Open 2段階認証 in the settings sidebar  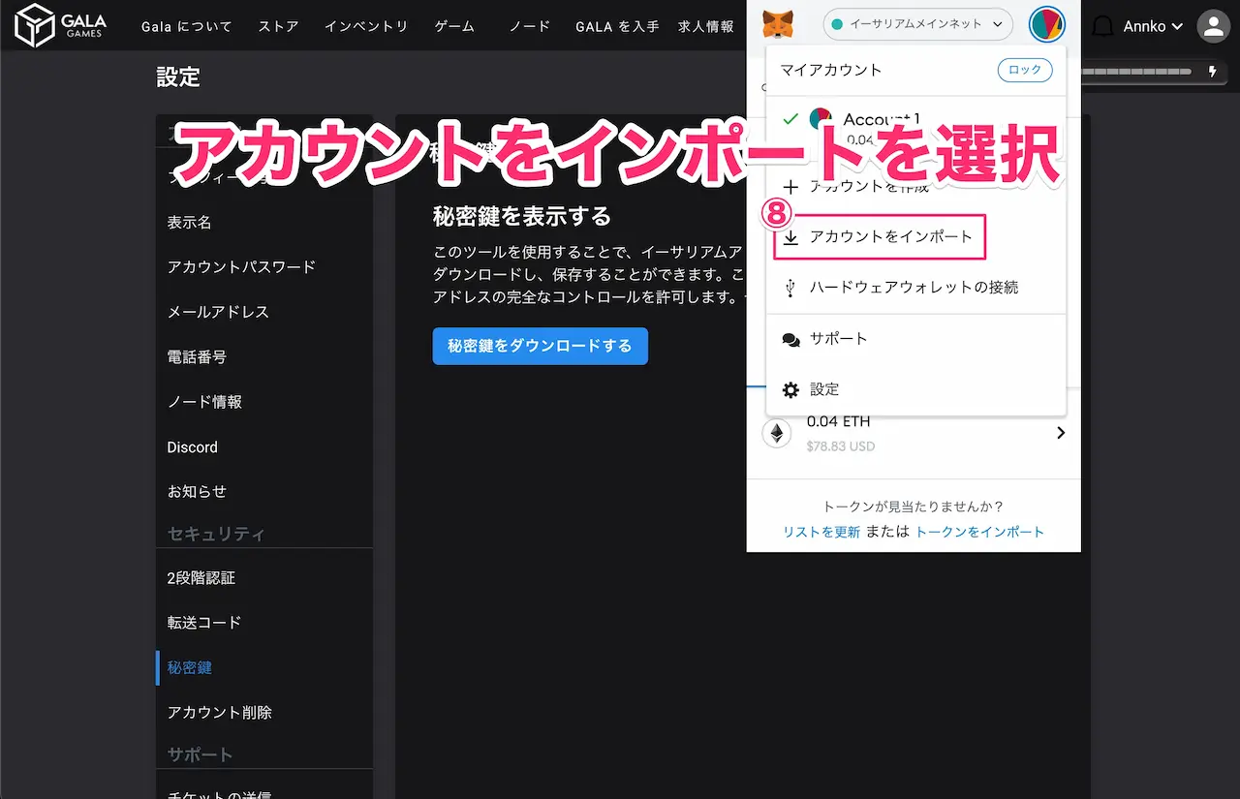tap(201, 578)
